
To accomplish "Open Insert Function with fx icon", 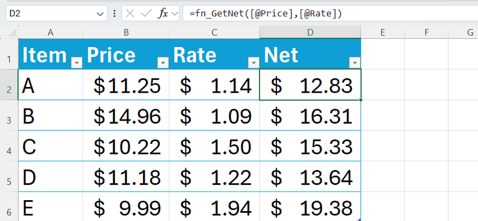I will 163,13.
